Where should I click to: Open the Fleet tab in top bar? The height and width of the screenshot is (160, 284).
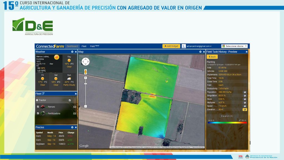[84, 46]
